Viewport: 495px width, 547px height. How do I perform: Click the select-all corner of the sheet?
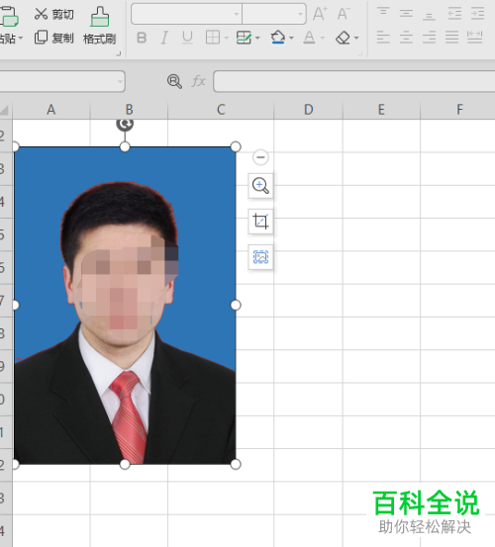[x=5, y=110]
